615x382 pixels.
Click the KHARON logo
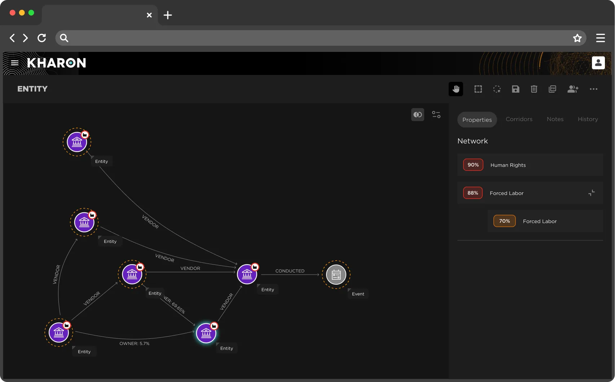(57, 63)
